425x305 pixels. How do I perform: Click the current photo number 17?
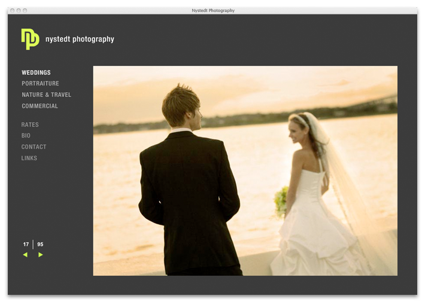[26, 244]
